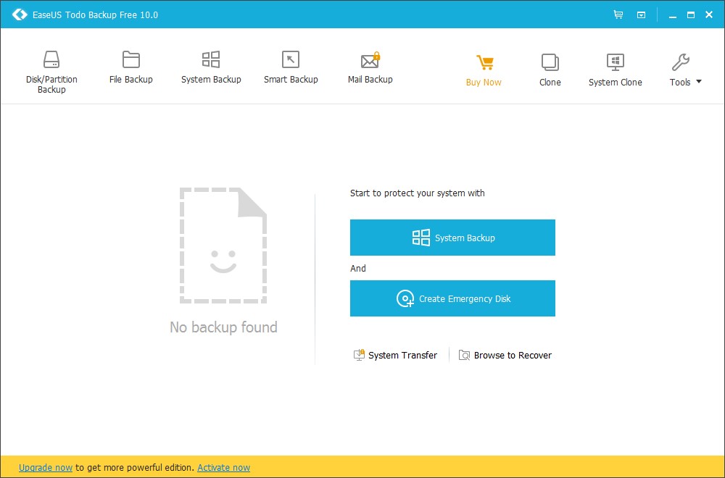Open the feedback icon next to the cart
Image resolution: width=725 pixels, height=478 pixels.
pos(641,14)
